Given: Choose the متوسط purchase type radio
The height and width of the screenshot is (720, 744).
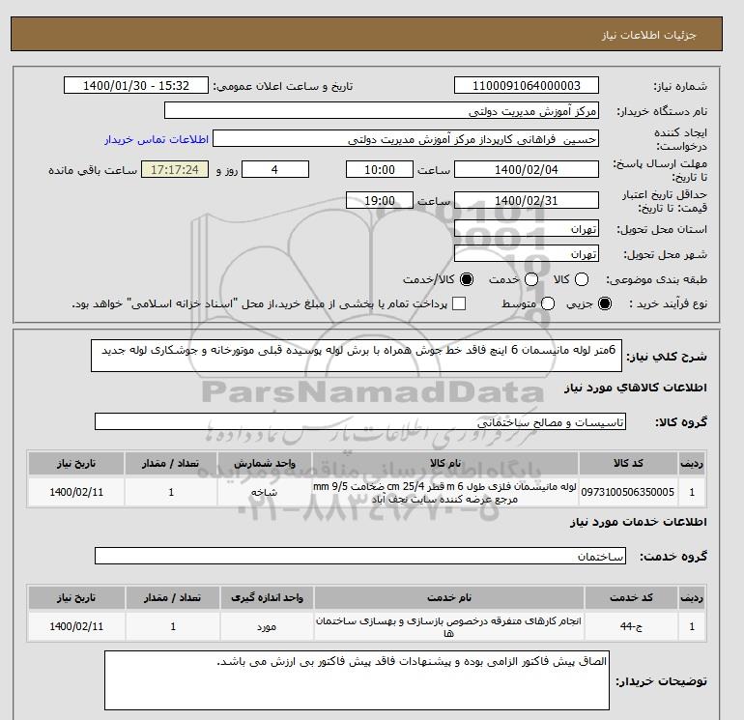Looking at the screenshot, I should click(x=548, y=303).
